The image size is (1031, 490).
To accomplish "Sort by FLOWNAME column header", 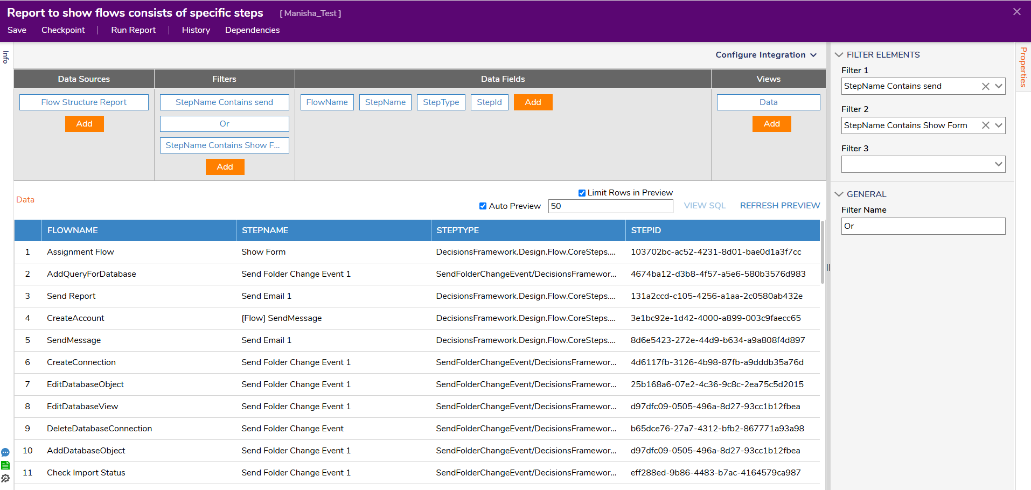I will pyautogui.click(x=139, y=230).
